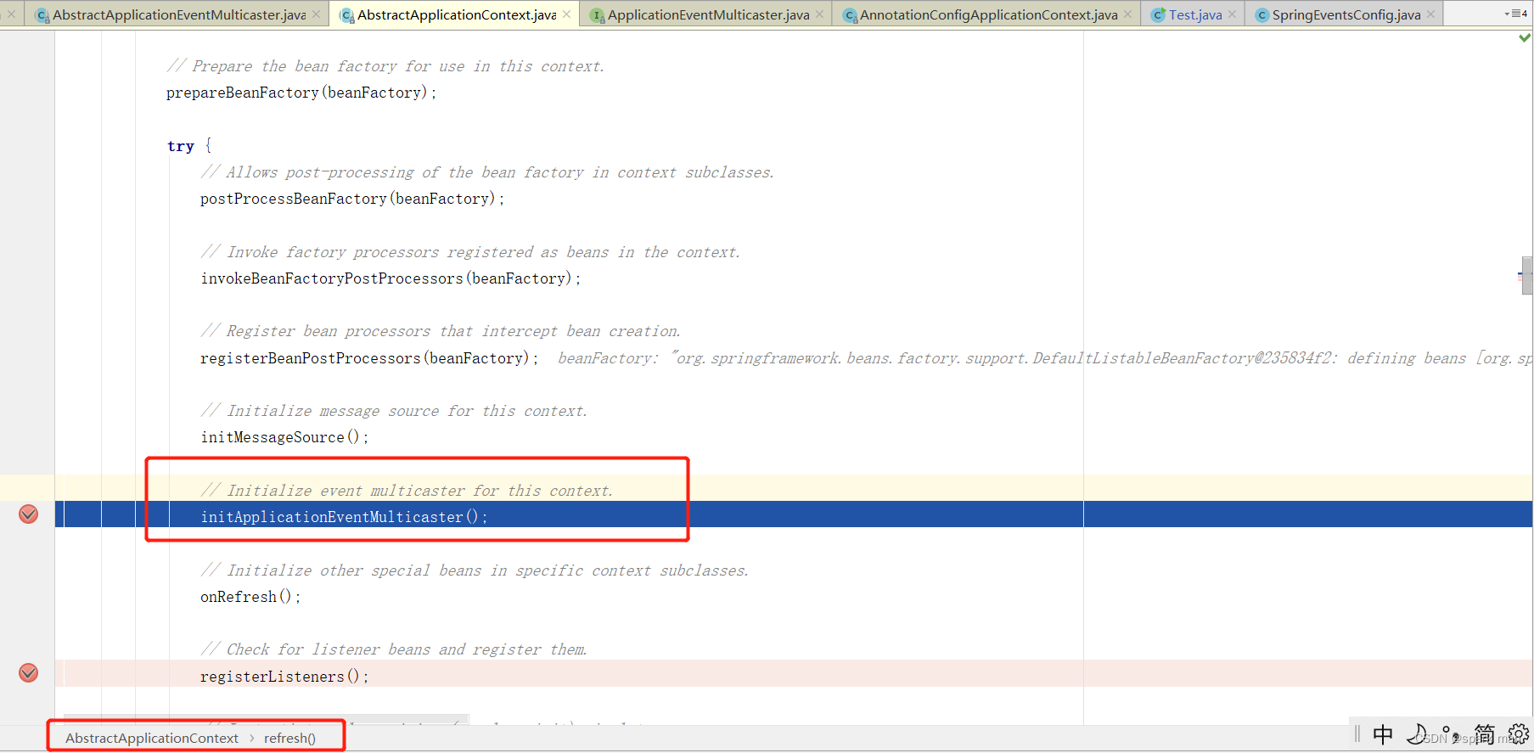
Task: Click comment 'Initialize message source for this context'
Action: coord(394,411)
